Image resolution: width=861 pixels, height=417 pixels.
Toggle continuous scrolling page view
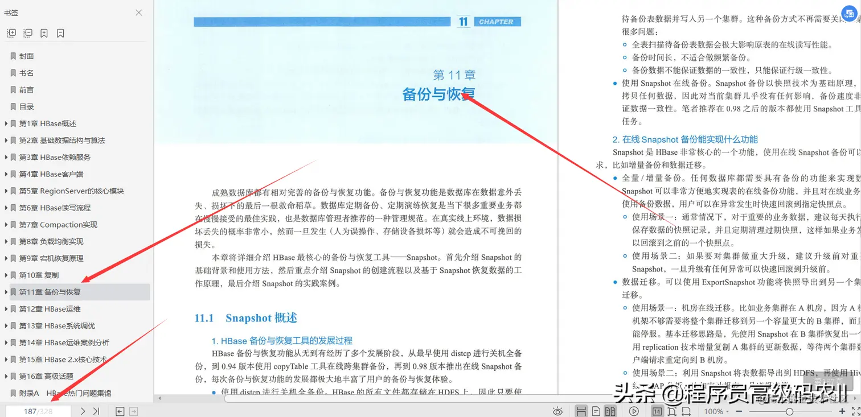click(x=581, y=410)
